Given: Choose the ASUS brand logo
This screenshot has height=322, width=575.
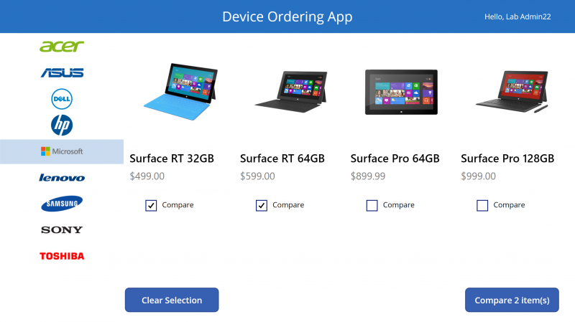Looking at the screenshot, I should coord(62,73).
